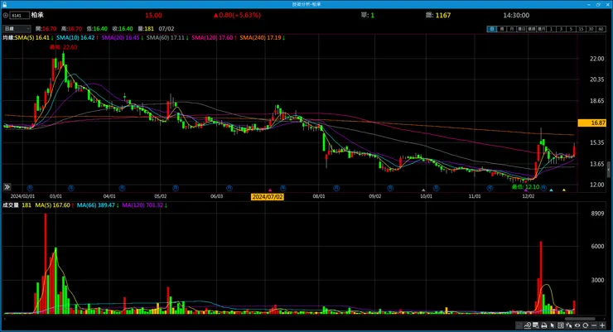
Task: Click the SMA(120) 17.60 legend label
Action: point(212,37)
